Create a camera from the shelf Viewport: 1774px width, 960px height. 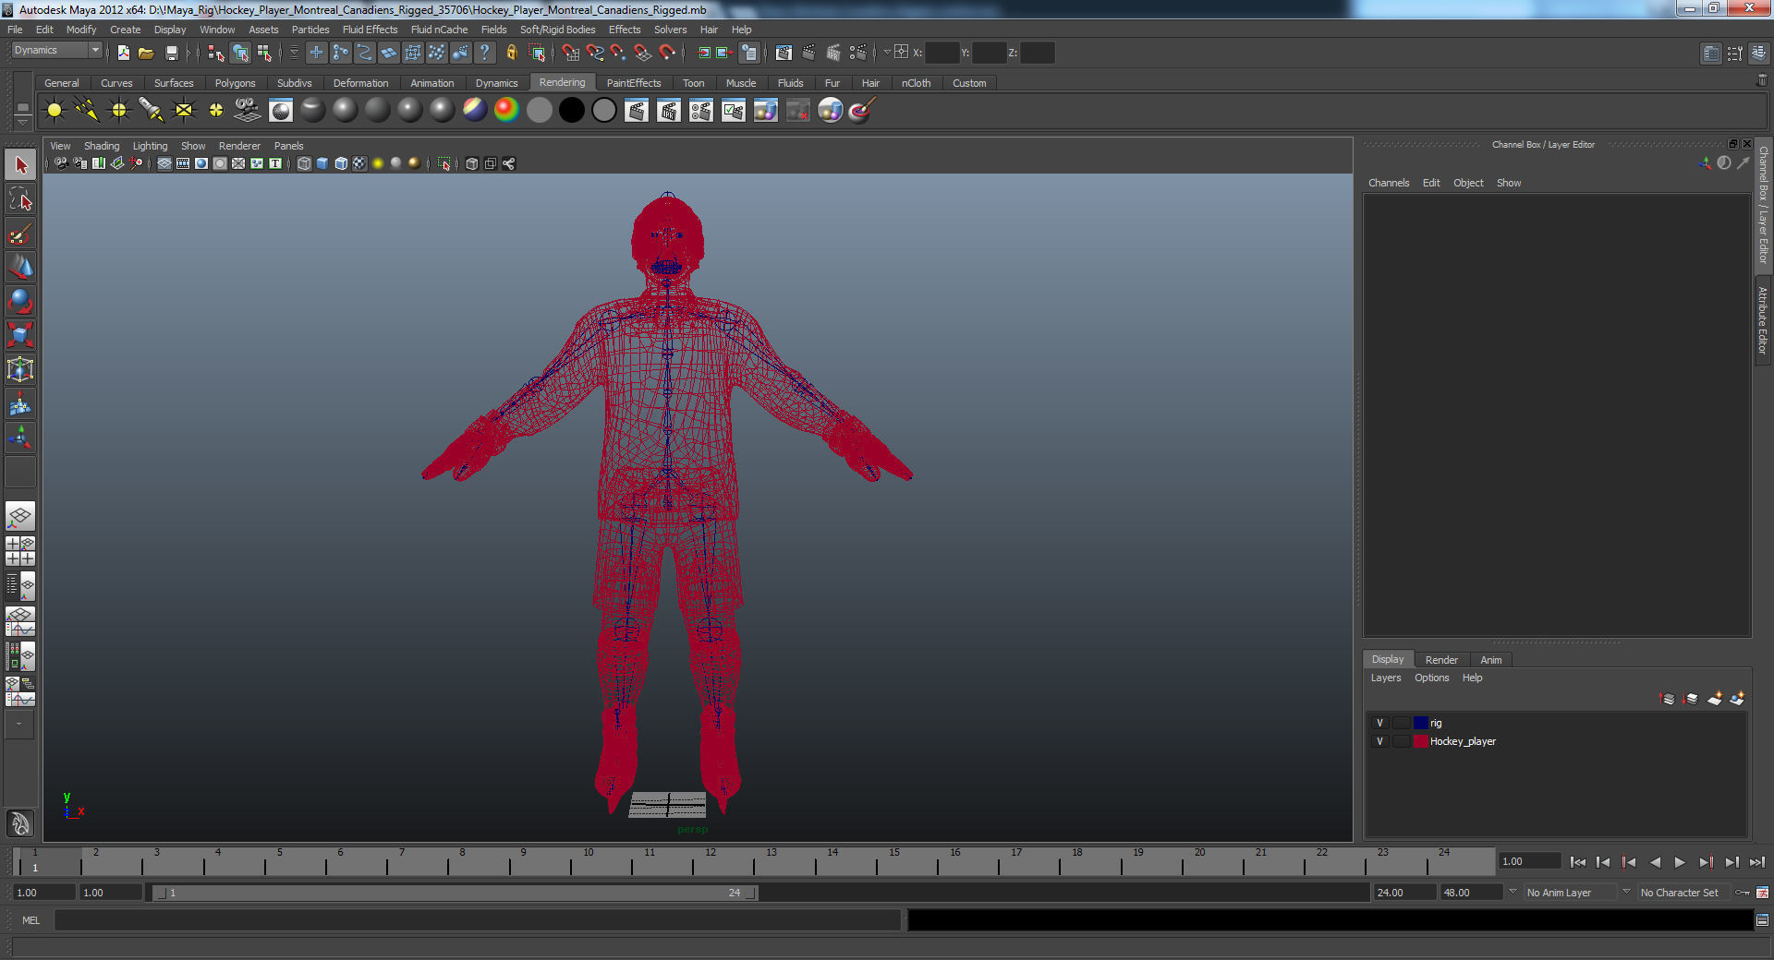(248, 111)
